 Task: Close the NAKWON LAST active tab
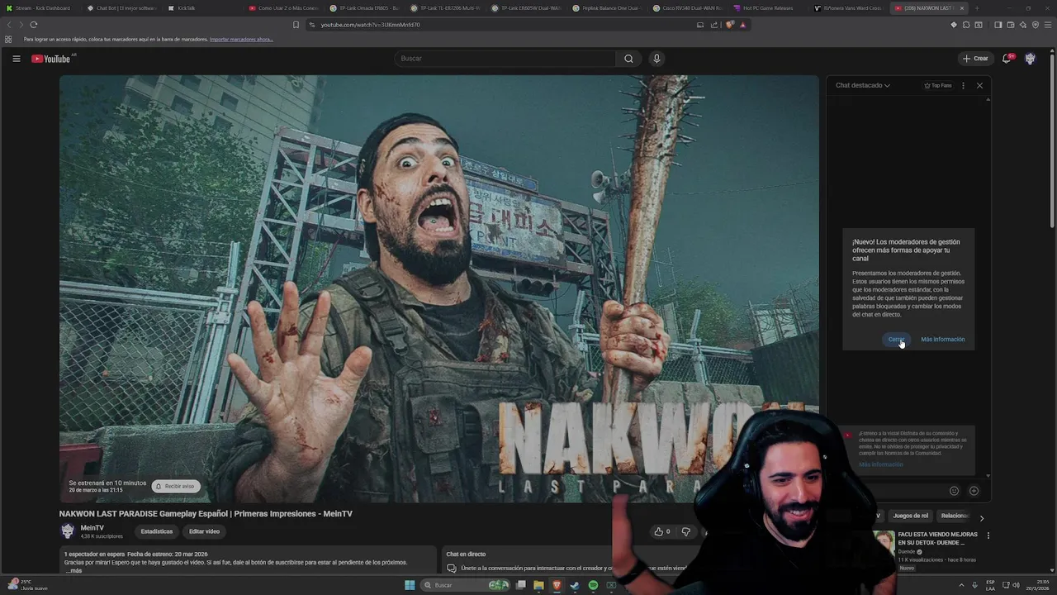point(961,8)
